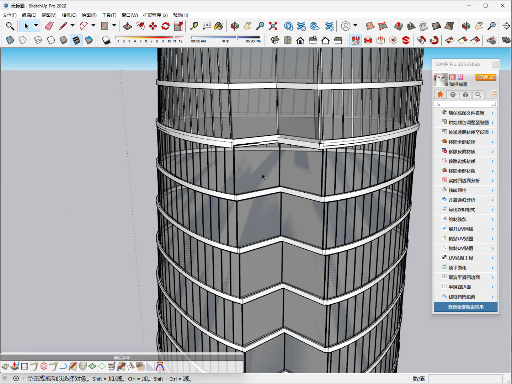512x384 pixels.
Task: Open the SUAPP red icon in toolbar
Action: coord(356,40)
